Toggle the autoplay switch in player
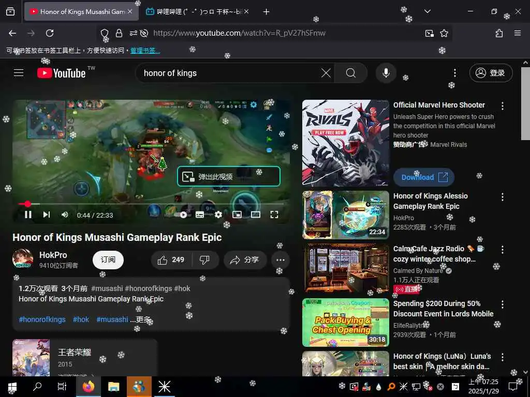Viewport: 530px width, 397px height. click(182, 215)
